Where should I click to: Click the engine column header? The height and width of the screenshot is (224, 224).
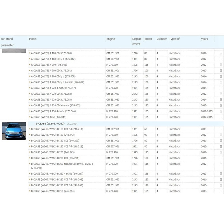(x=111, y=39)
